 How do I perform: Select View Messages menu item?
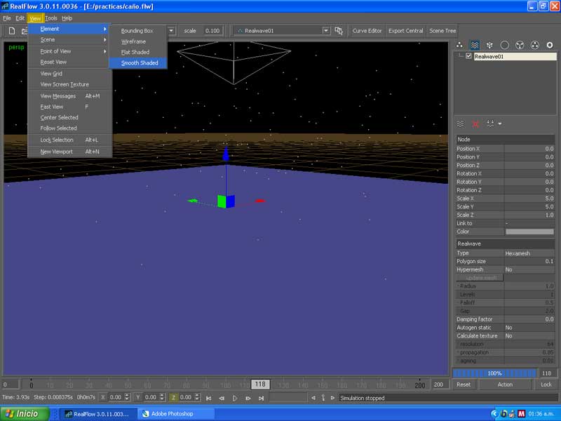(70, 96)
